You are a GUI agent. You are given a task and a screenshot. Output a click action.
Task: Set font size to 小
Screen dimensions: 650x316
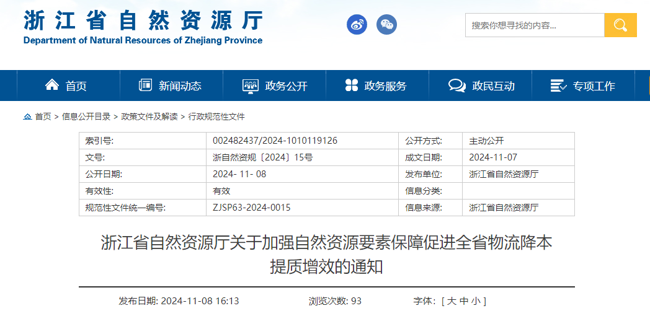(x=475, y=301)
